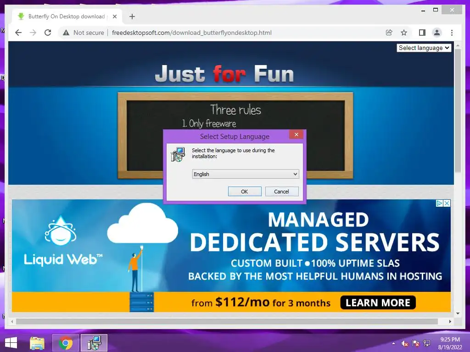Click the vertical scrollbar up arrow

pyautogui.click(x=458, y=45)
